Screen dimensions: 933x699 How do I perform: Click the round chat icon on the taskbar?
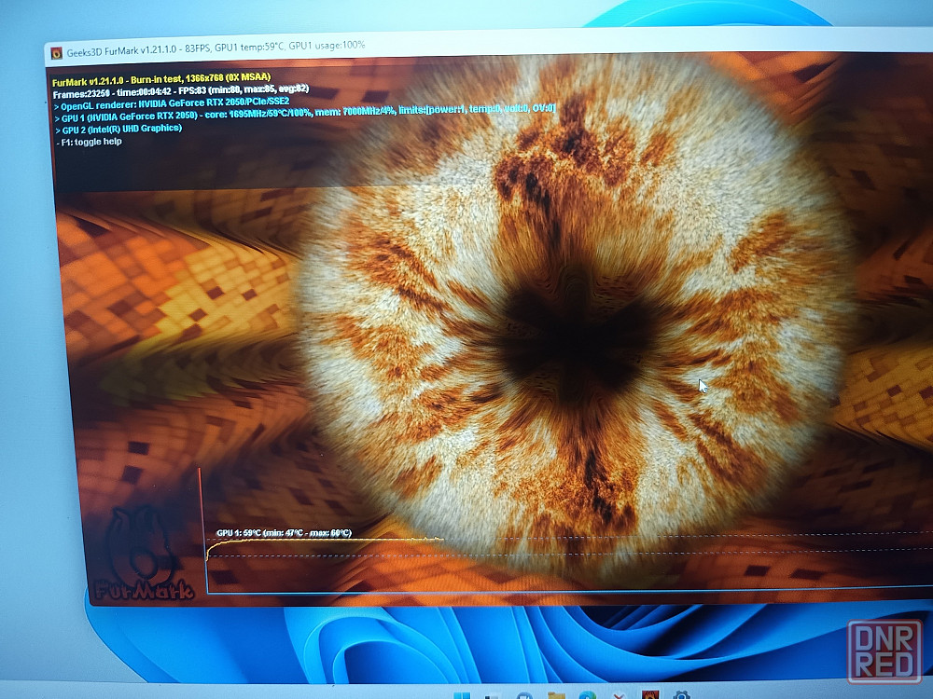pyautogui.click(x=524, y=695)
